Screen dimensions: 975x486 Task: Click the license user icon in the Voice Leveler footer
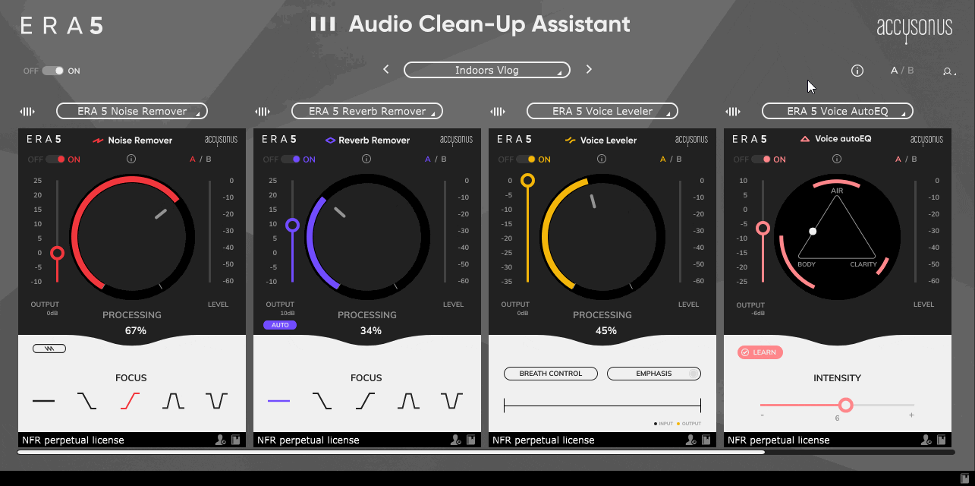pyautogui.click(x=690, y=440)
